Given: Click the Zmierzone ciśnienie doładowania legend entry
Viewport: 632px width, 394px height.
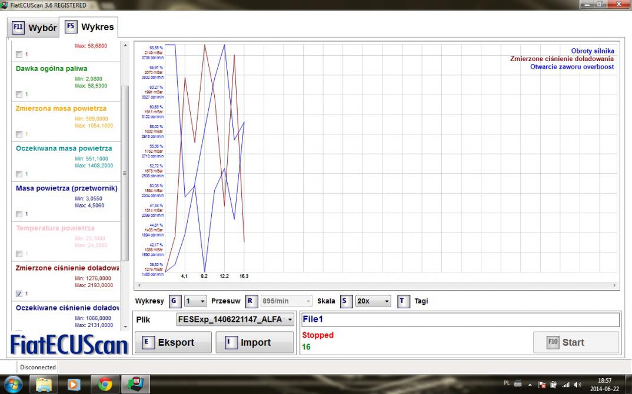Looking at the screenshot, I should point(562,59).
